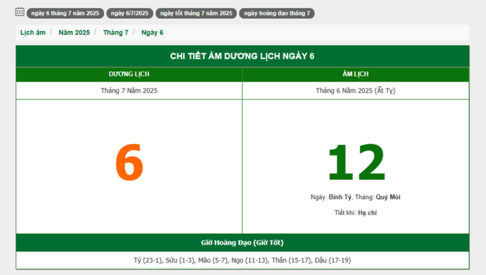Navigate to the "Tháng 7" breadcrumb

115,32
